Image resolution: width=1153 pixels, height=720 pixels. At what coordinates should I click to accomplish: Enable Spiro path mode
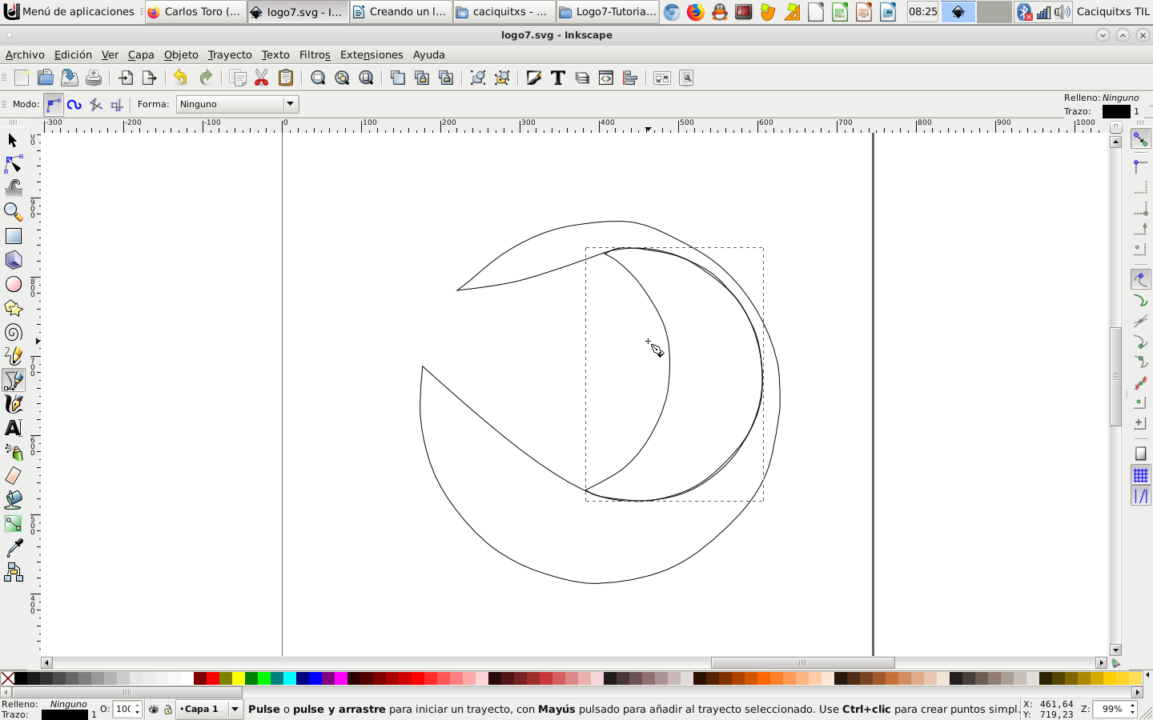click(74, 104)
